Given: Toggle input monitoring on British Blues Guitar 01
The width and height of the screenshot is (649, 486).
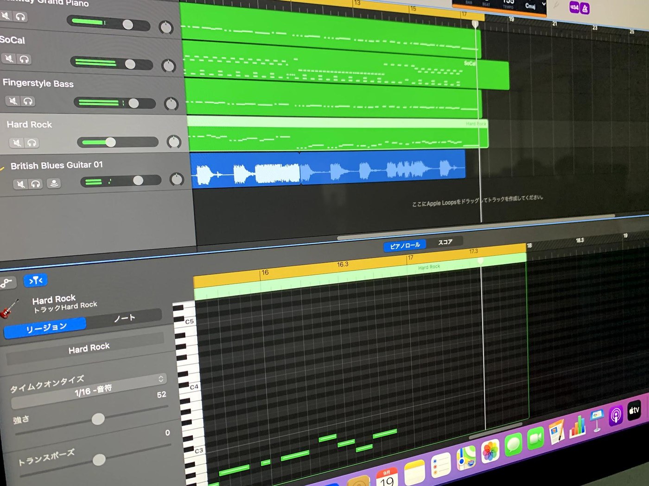Looking at the screenshot, I should coord(54,183).
